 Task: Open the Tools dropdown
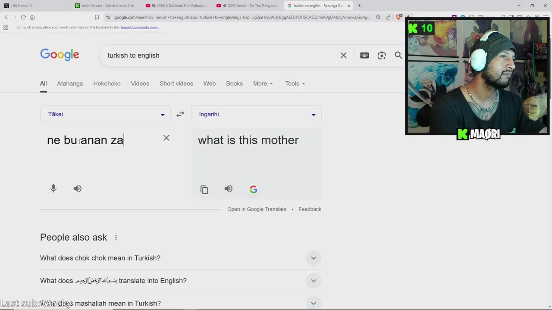click(295, 84)
